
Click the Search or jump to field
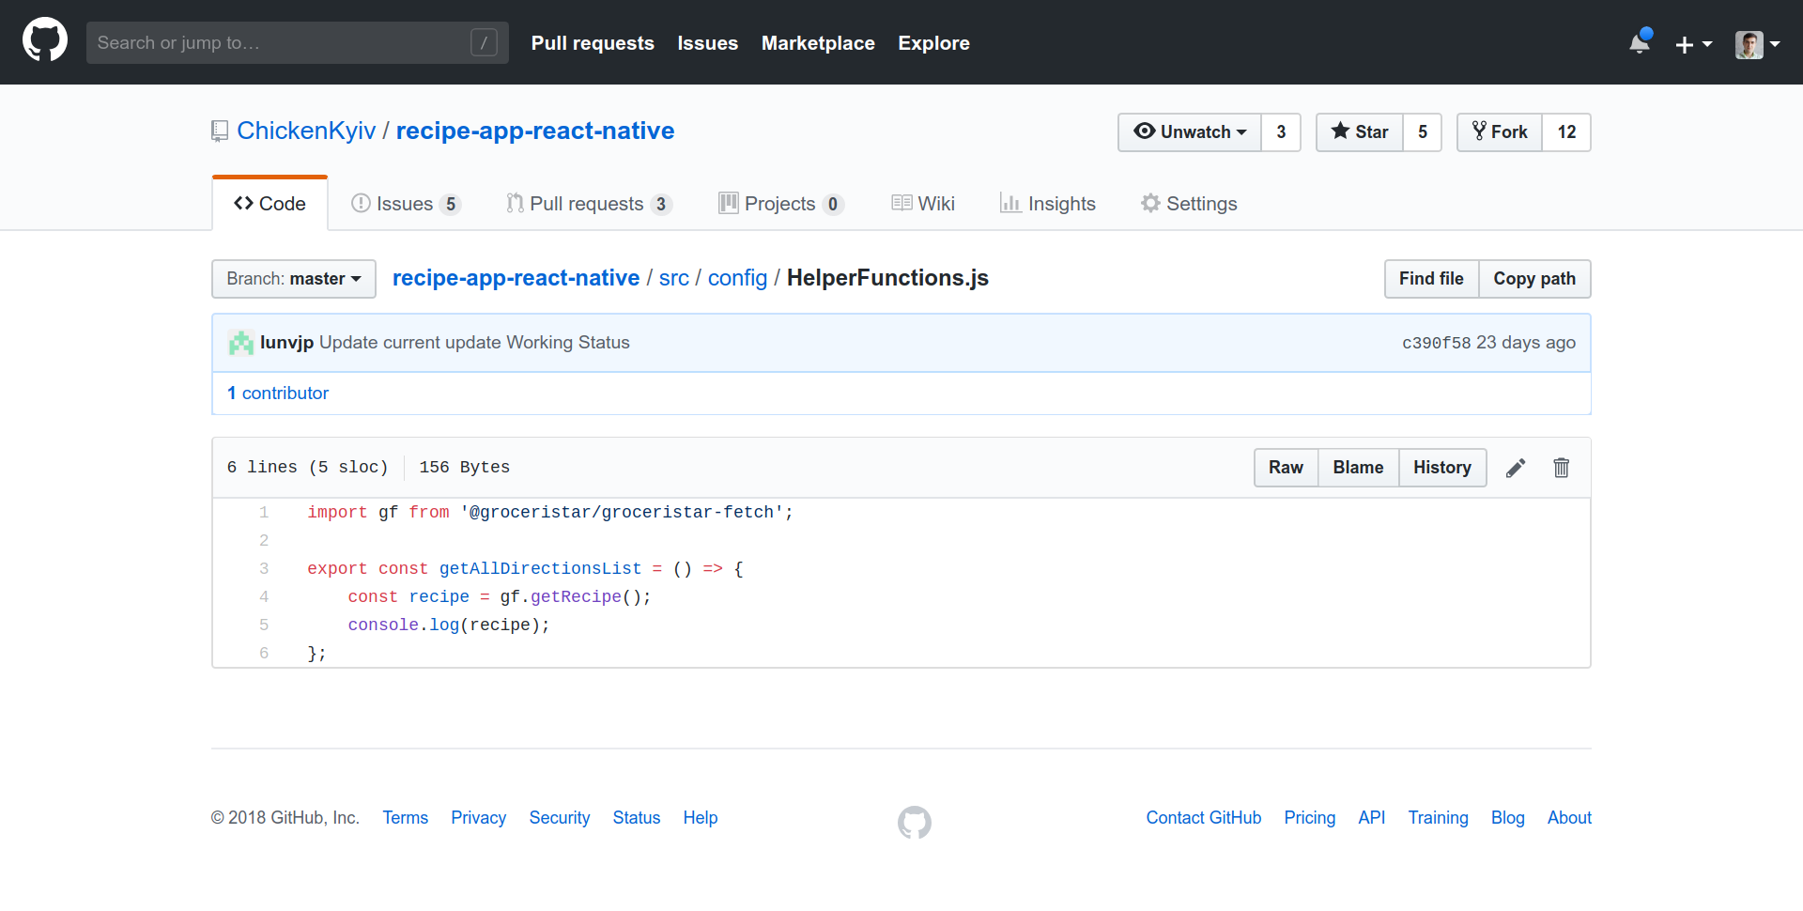click(282, 42)
